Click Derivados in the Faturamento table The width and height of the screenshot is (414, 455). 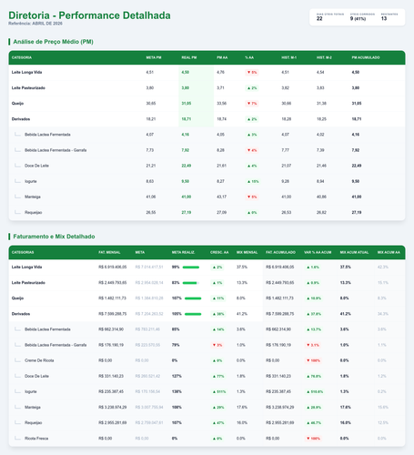click(x=21, y=314)
